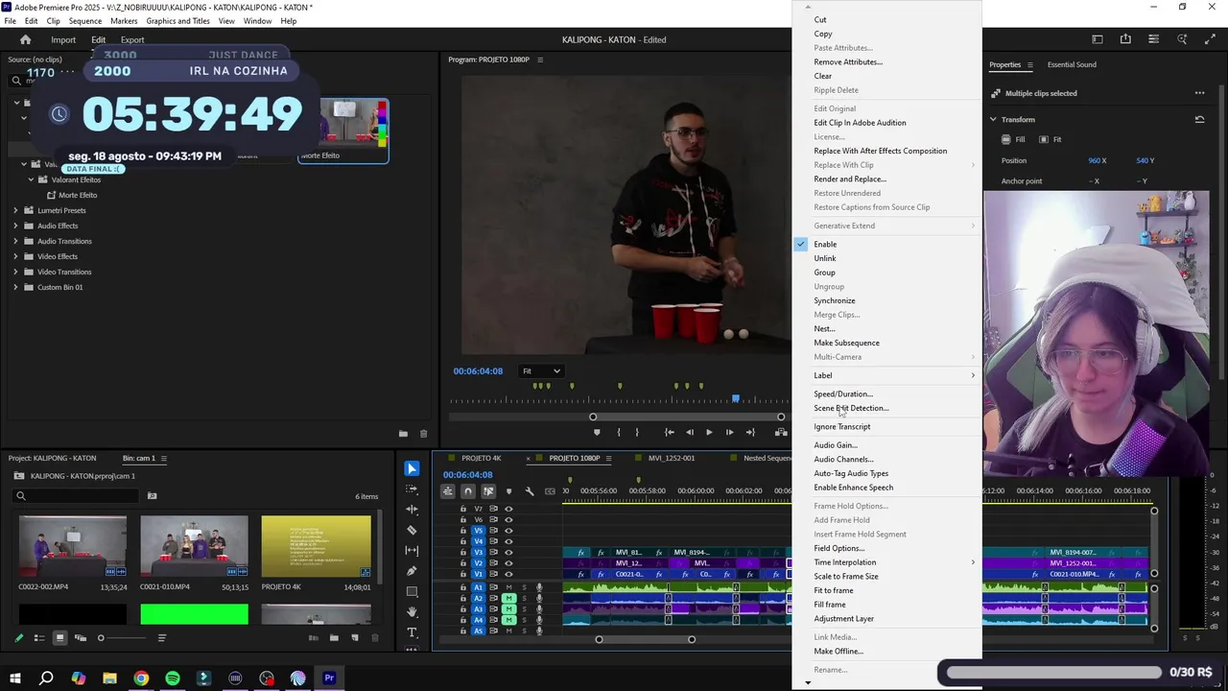The image size is (1228, 691).
Task: Switch project panel to List view
Action: 39,638
